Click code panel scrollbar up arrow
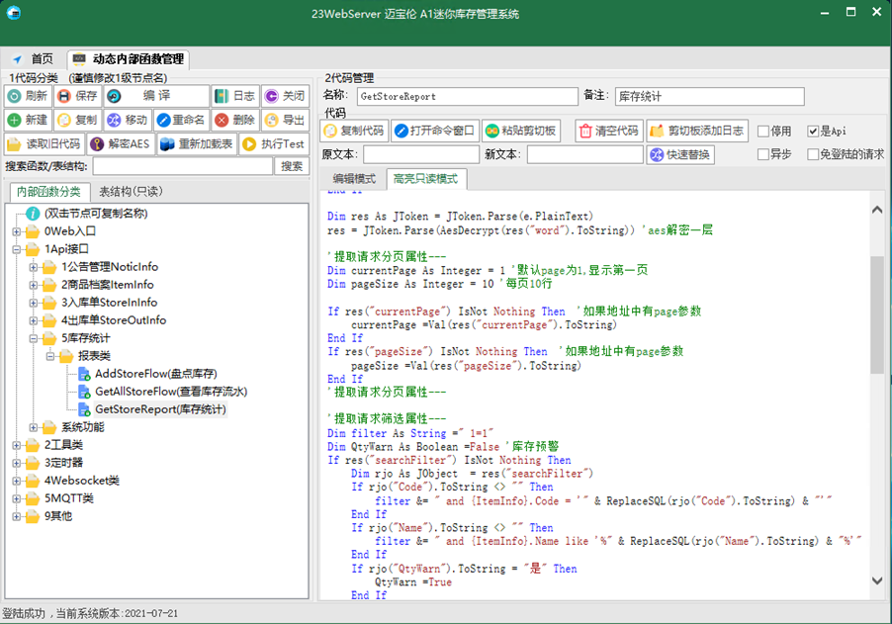This screenshot has height=624, width=892. point(877,210)
